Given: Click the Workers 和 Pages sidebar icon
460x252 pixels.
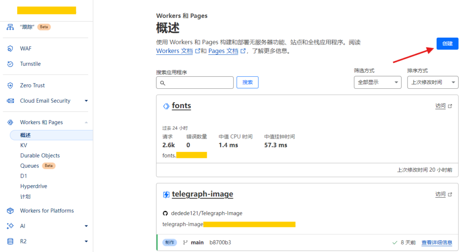Looking at the screenshot, I should pyautogui.click(x=10, y=122).
